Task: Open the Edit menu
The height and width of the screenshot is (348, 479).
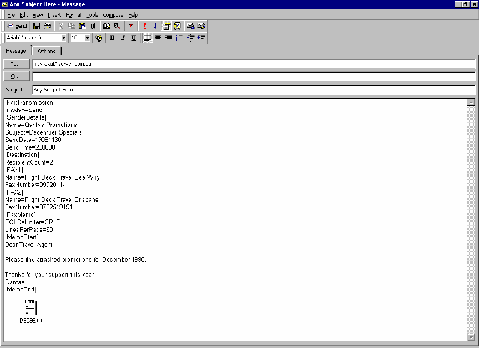Action: [x=23, y=14]
